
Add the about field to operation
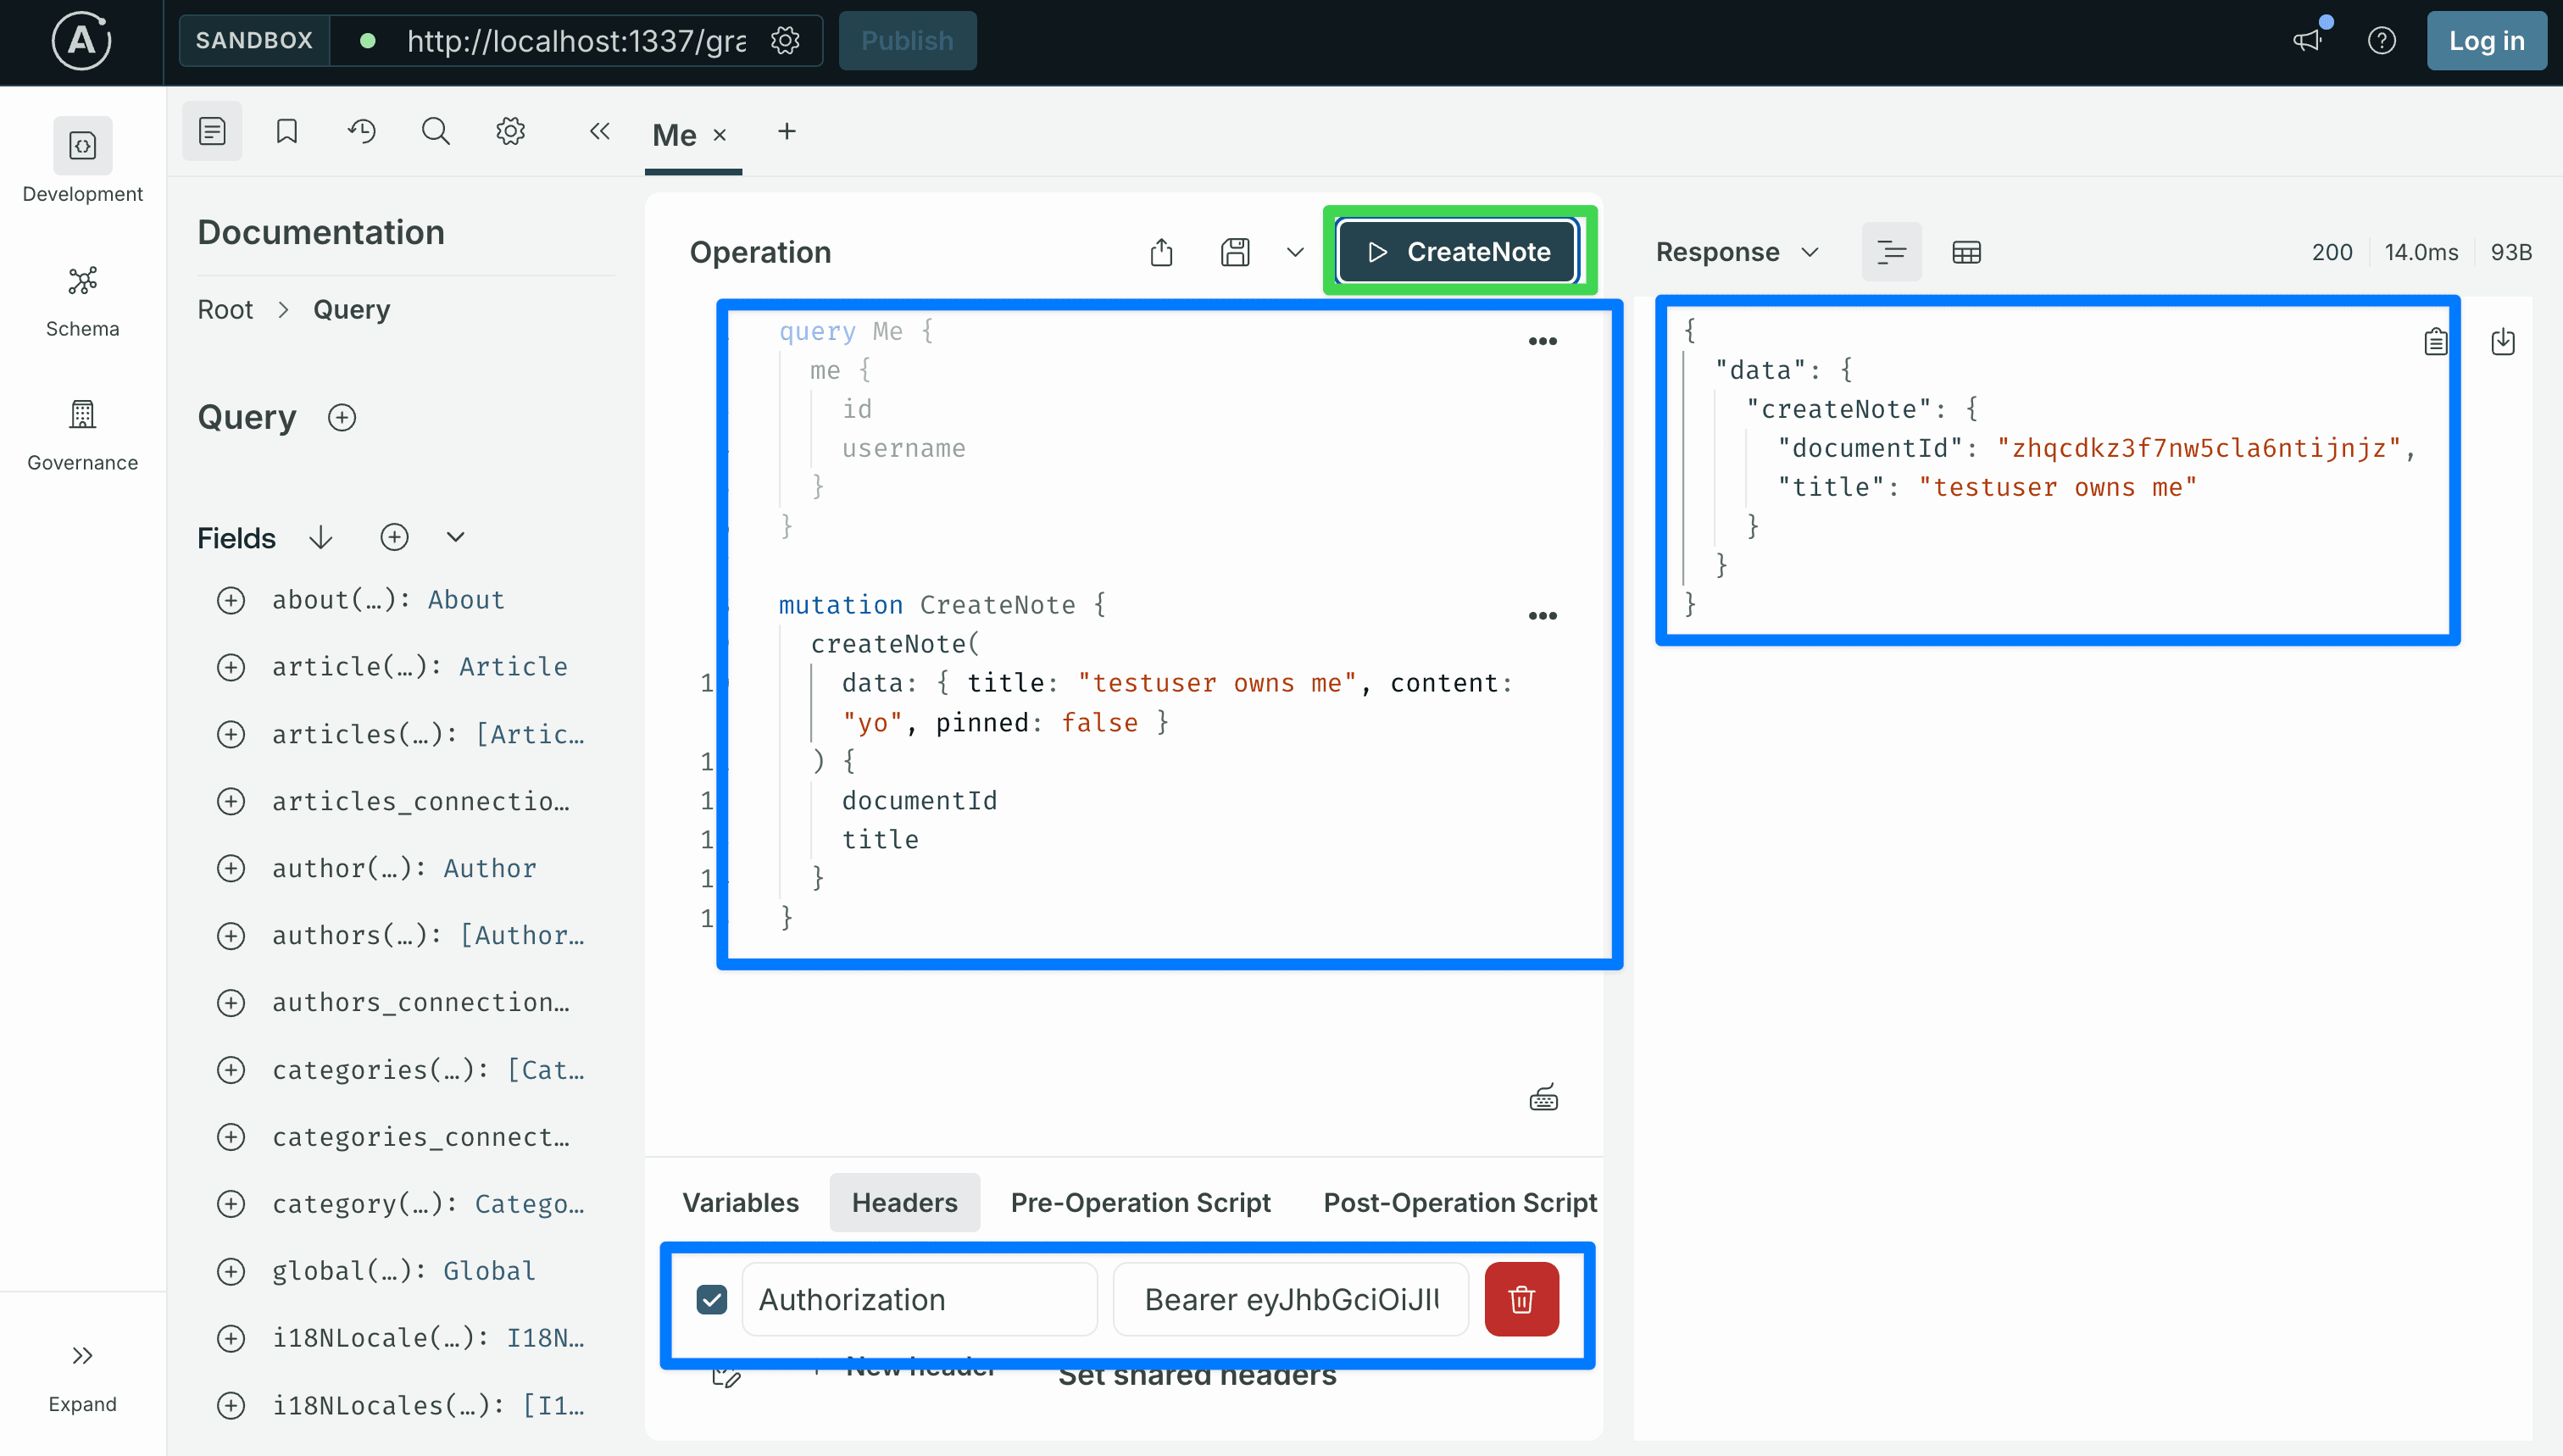tap(231, 600)
